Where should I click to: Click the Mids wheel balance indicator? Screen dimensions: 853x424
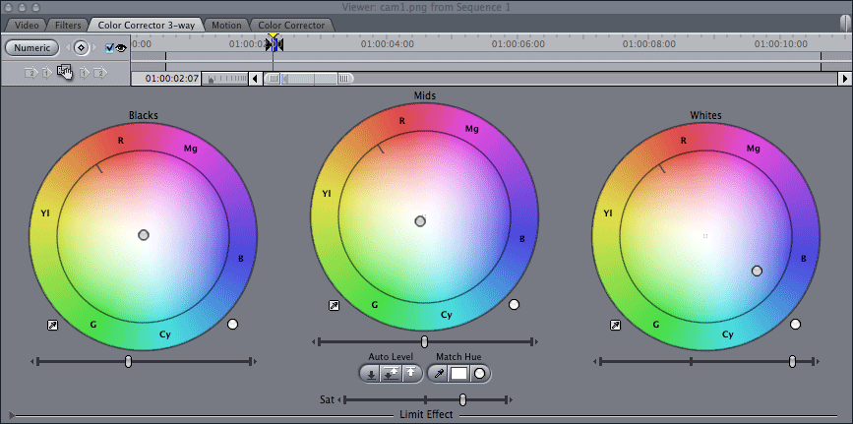420,221
